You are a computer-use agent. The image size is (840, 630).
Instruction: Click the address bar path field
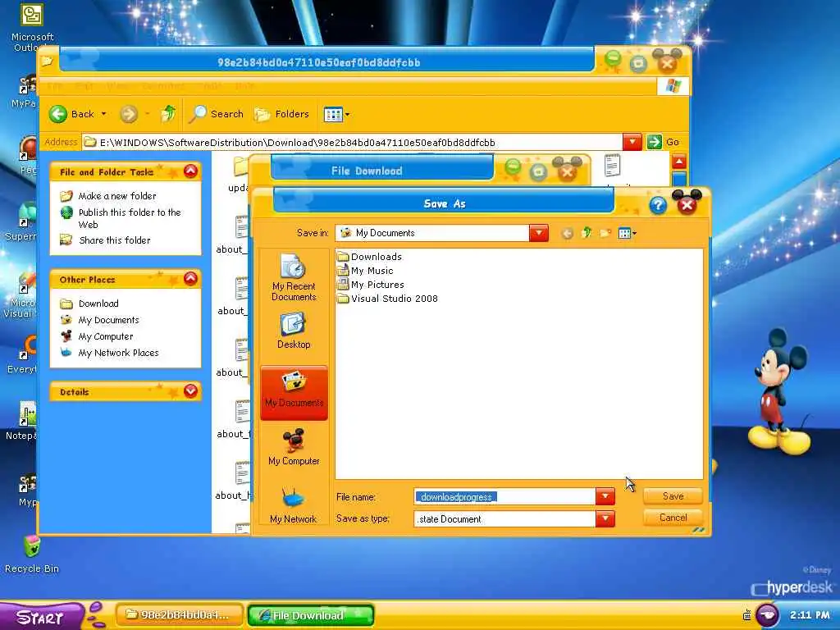click(353, 143)
